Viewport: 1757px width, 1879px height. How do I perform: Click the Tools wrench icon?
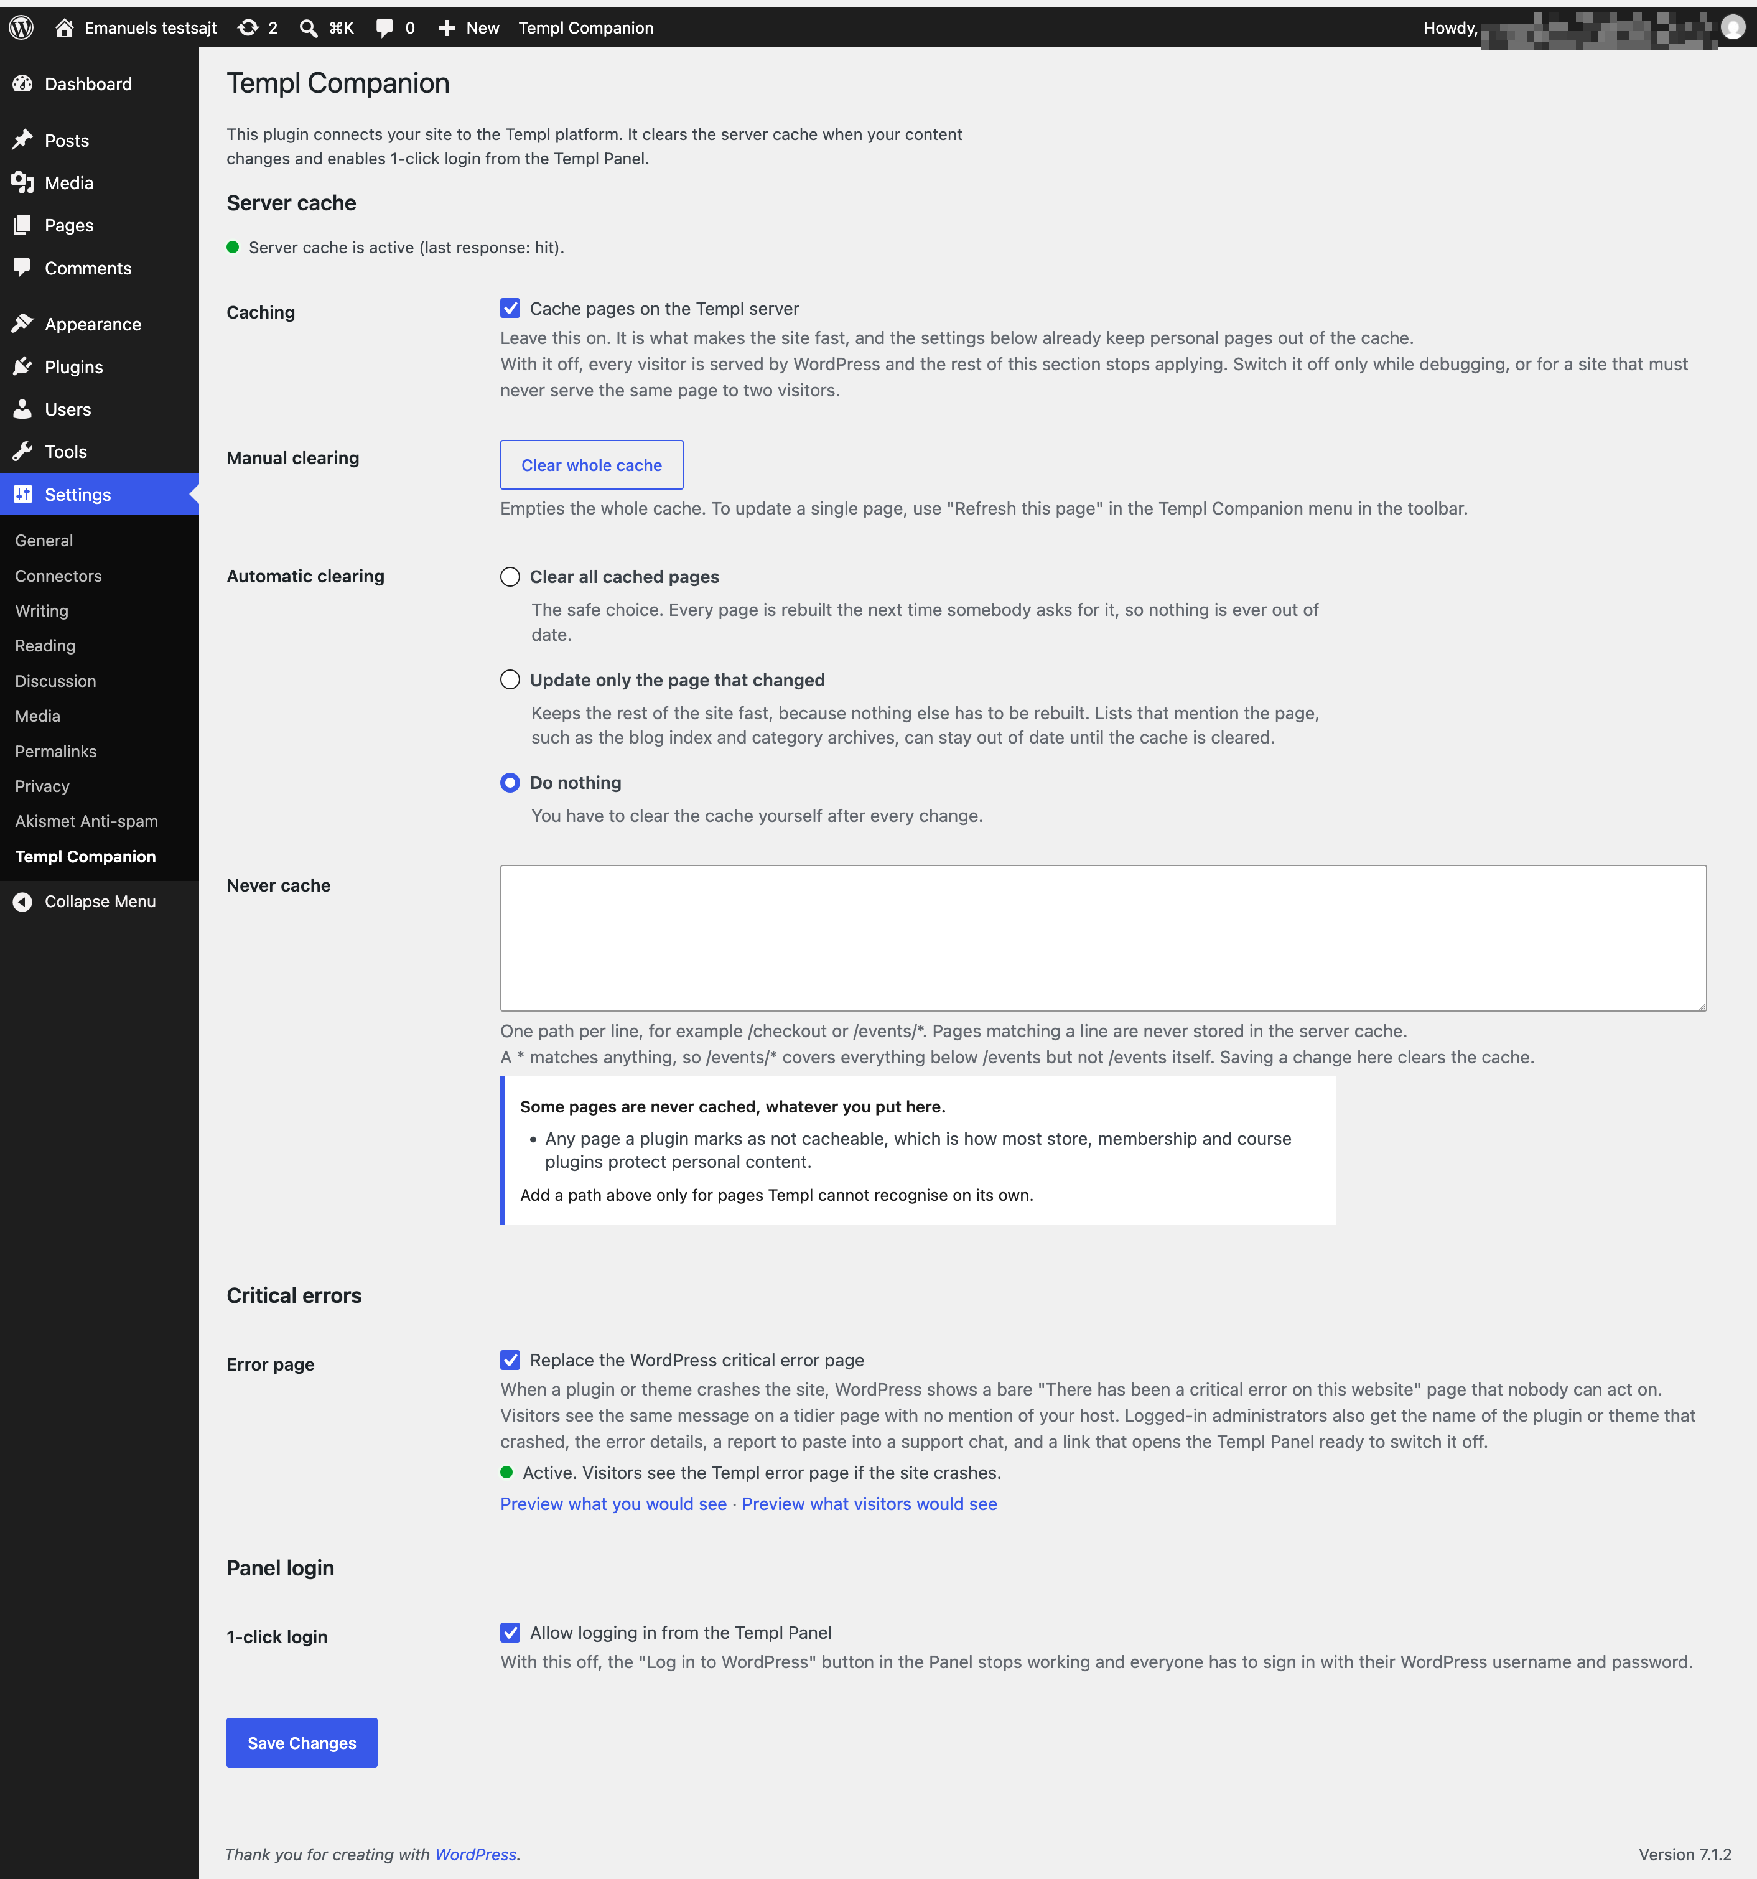pos(22,451)
